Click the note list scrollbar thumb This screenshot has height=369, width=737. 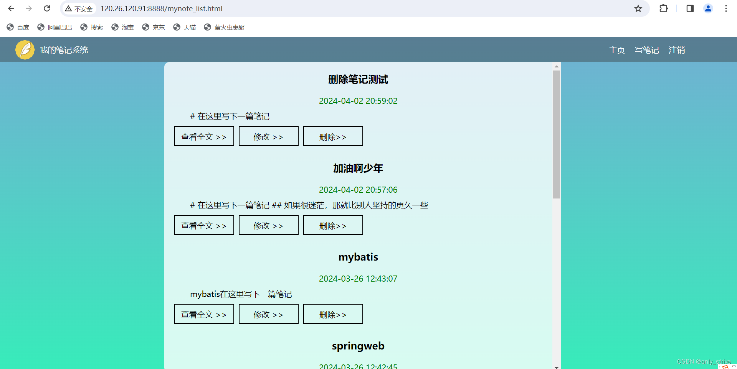pyautogui.click(x=557, y=134)
